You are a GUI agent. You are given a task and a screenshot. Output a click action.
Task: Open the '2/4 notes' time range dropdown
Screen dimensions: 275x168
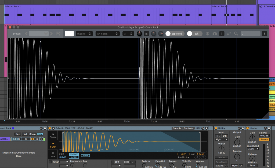(x=107, y=34)
